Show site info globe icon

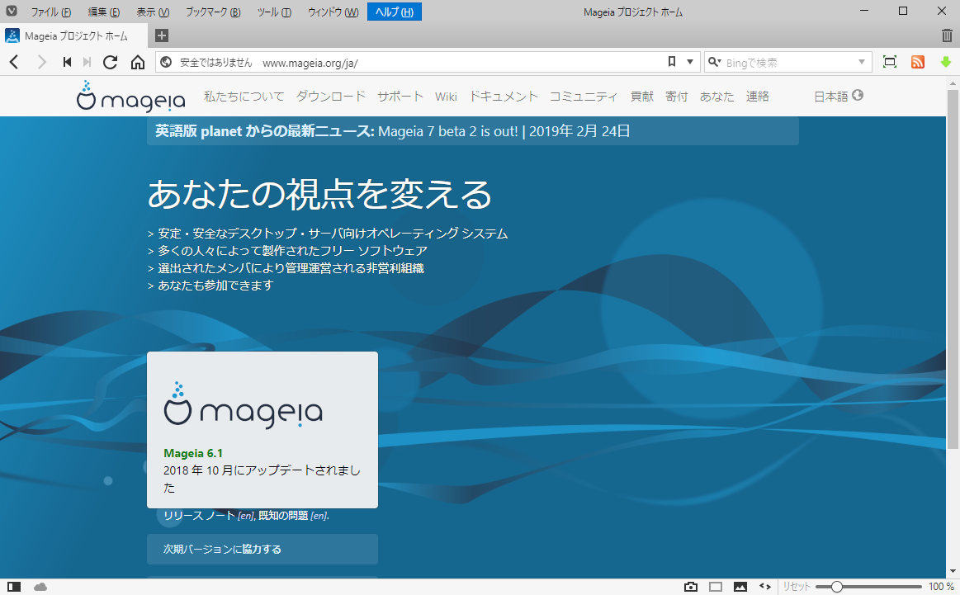(x=166, y=62)
